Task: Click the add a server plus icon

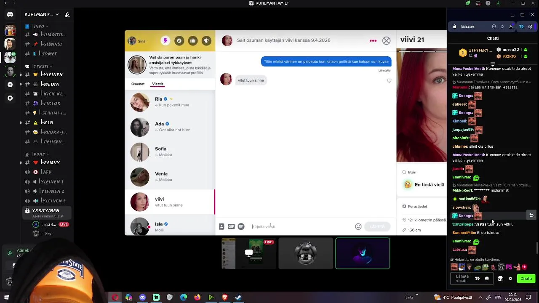Action: (x=10, y=85)
